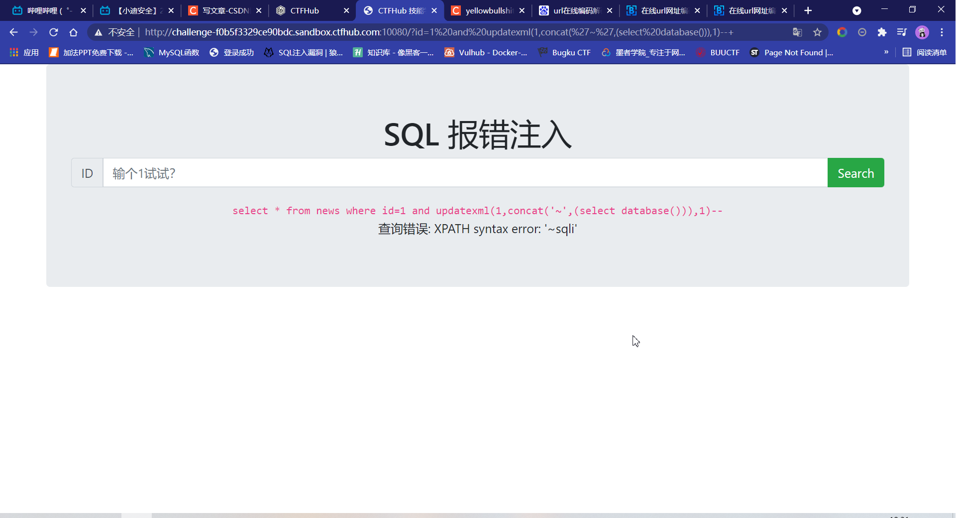Open the 登录成功 bookmark
Image resolution: width=956 pixels, height=518 pixels.
pyautogui.click(x=231, y=52)
